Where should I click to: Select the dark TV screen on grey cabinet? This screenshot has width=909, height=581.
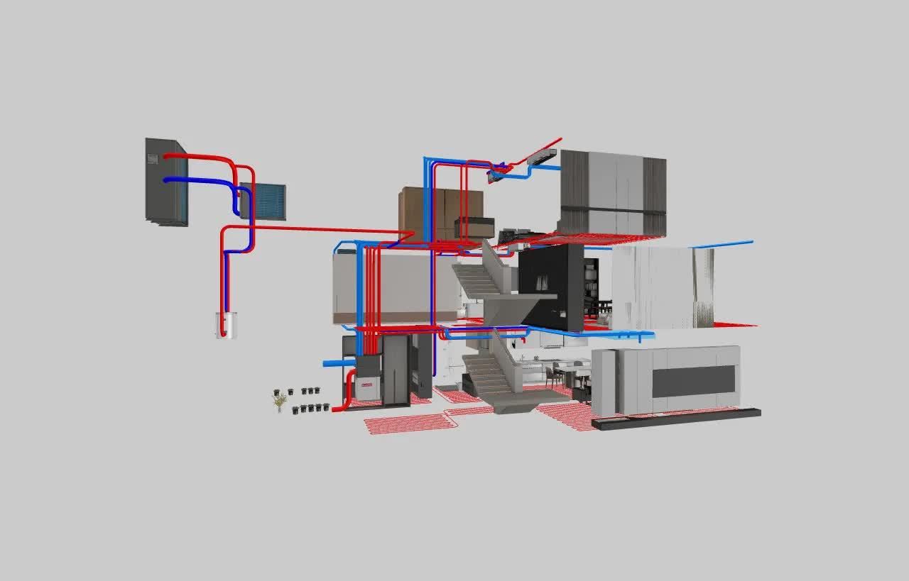[x=693, y=382]
